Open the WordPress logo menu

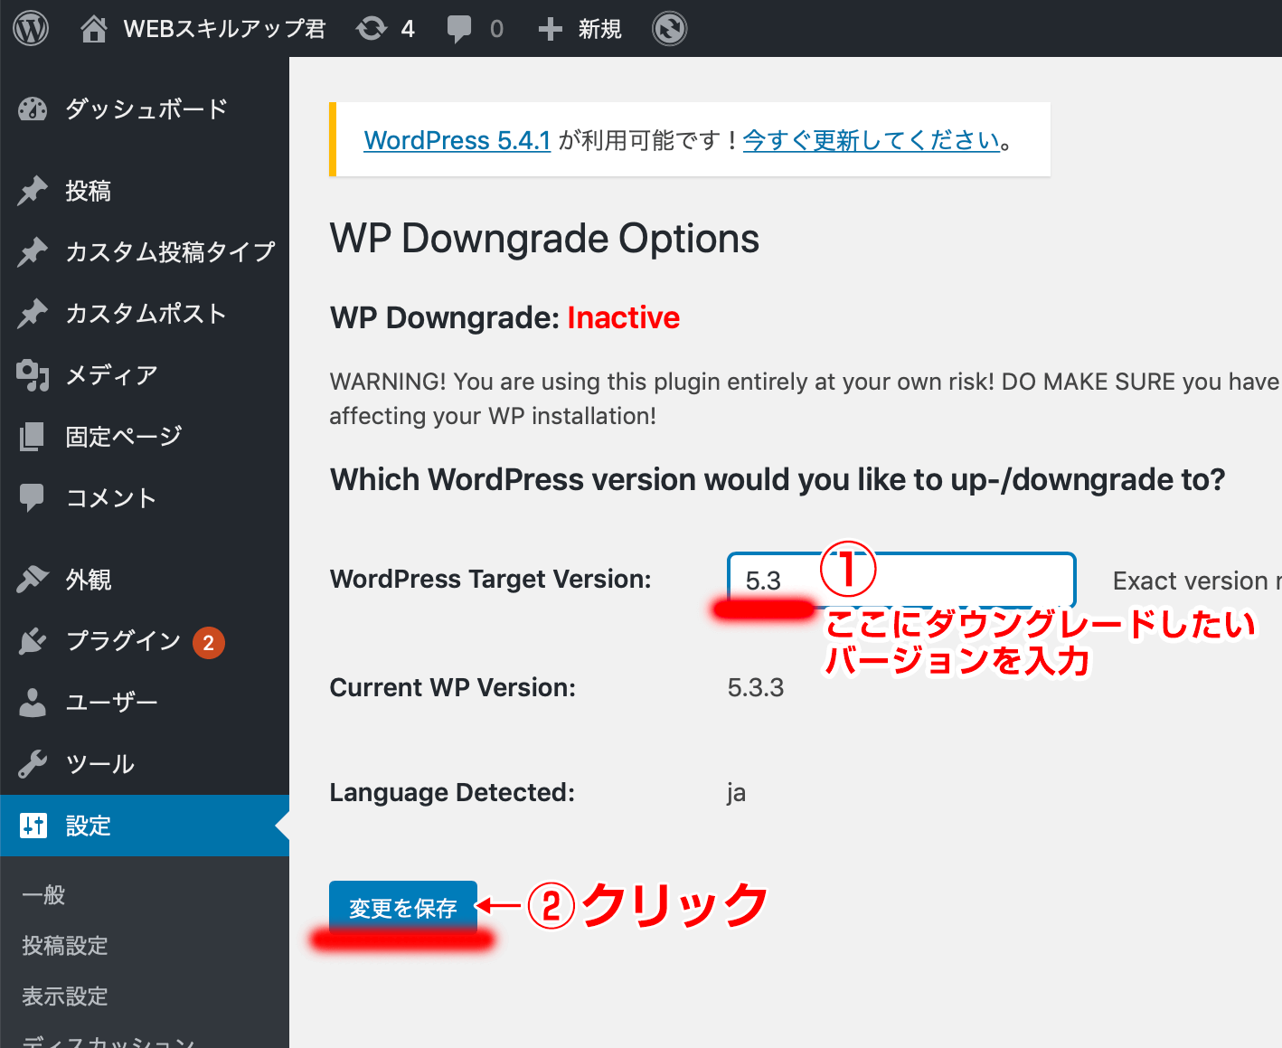point(31,29)
